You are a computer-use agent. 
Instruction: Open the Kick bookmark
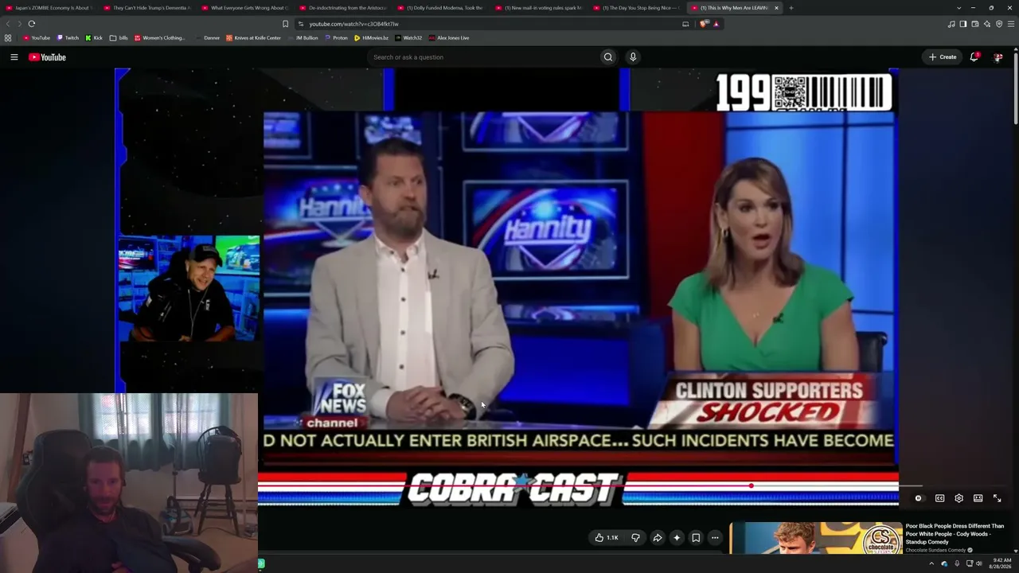point(94,37)
